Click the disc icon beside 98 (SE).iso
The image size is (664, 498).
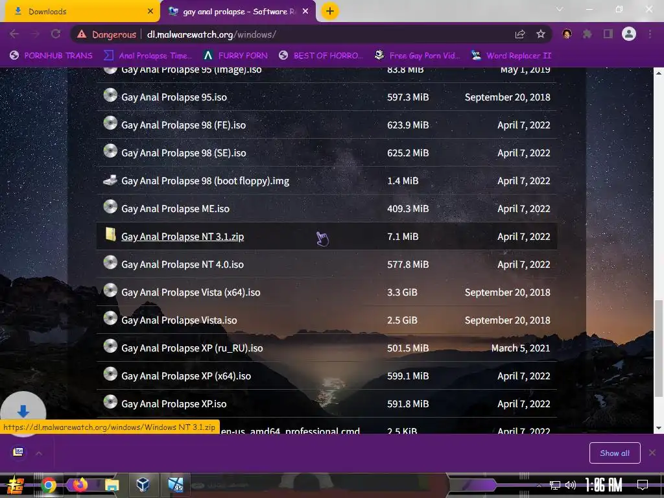click(110, 150)
